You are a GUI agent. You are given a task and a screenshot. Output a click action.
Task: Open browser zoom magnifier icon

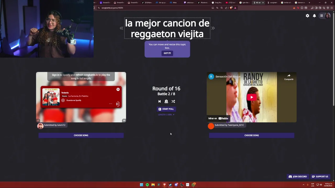[x=222, y=8]
